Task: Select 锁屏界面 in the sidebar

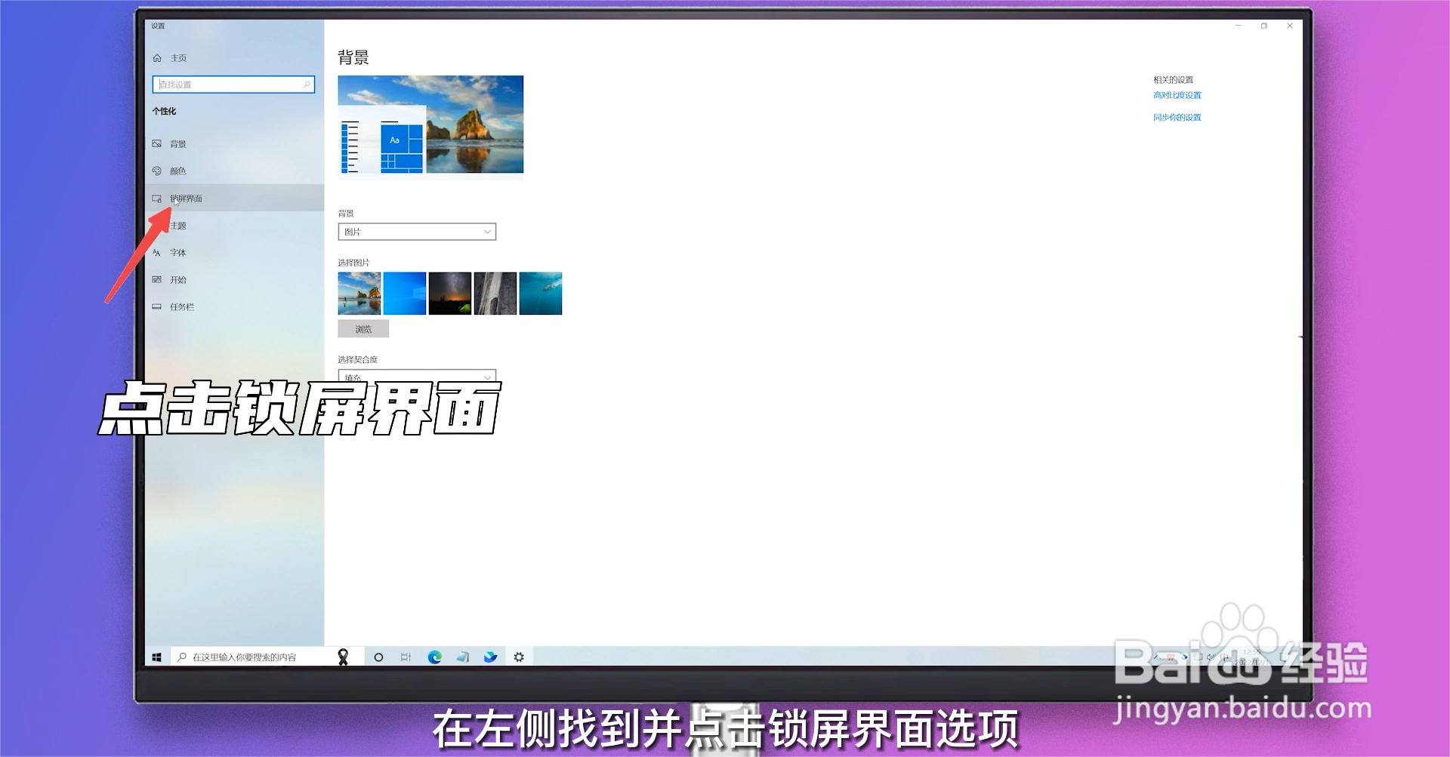Action: 234,198
